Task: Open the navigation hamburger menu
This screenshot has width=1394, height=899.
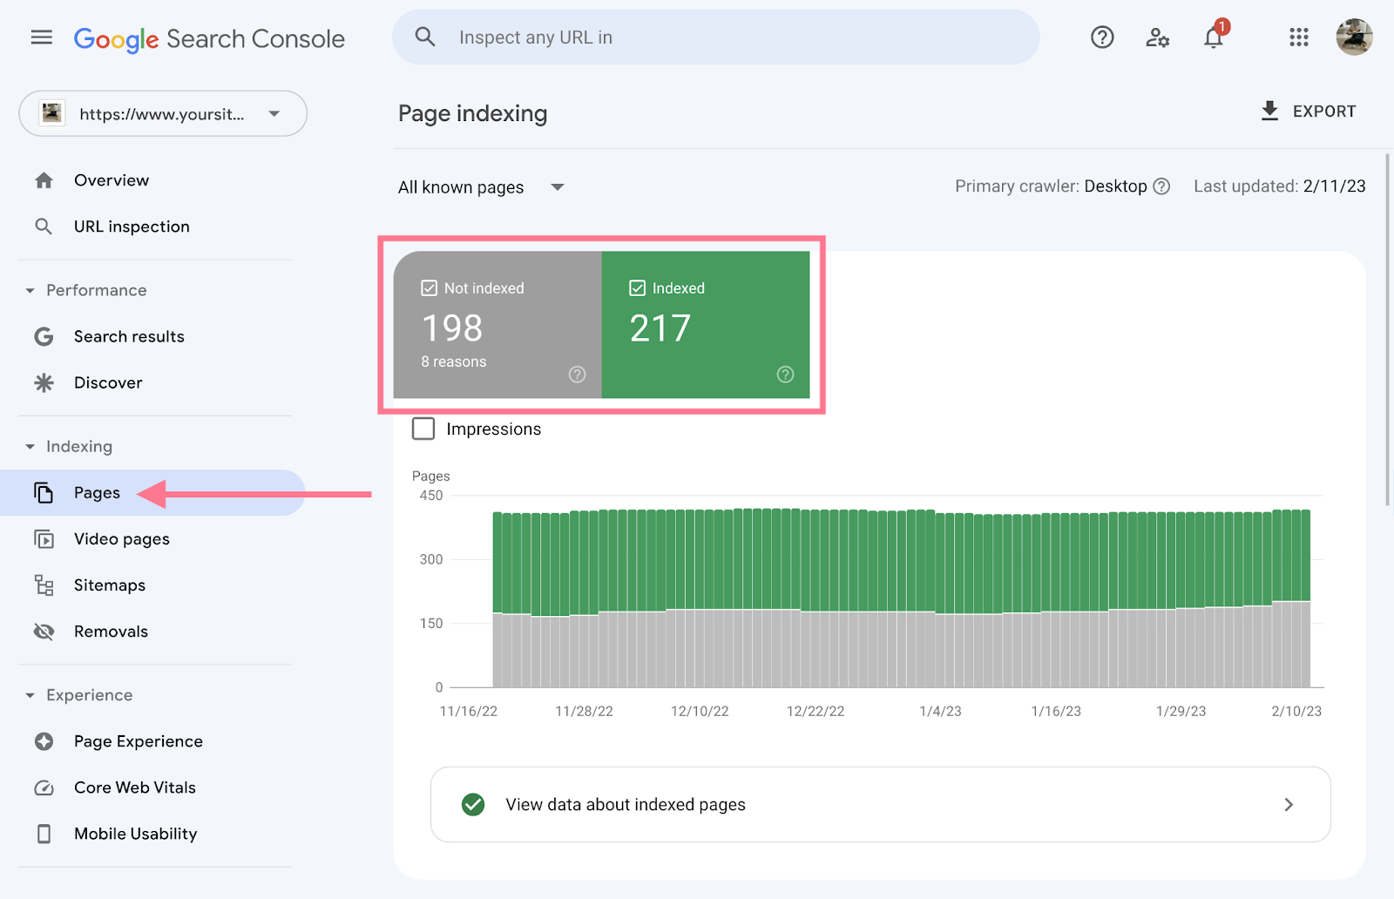Action: [41, 37]
